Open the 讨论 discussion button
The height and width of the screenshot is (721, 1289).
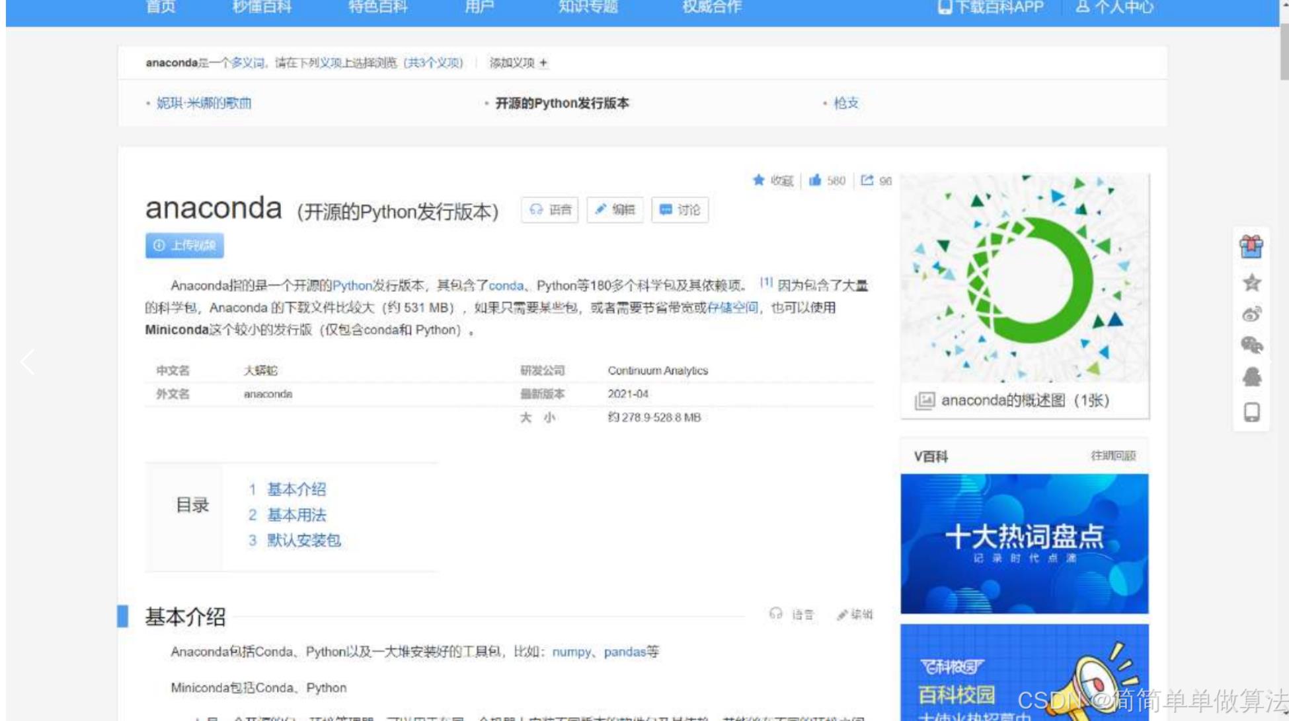coord(680,210)
